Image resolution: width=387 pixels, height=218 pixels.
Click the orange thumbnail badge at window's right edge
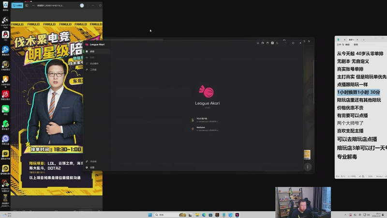307,155
